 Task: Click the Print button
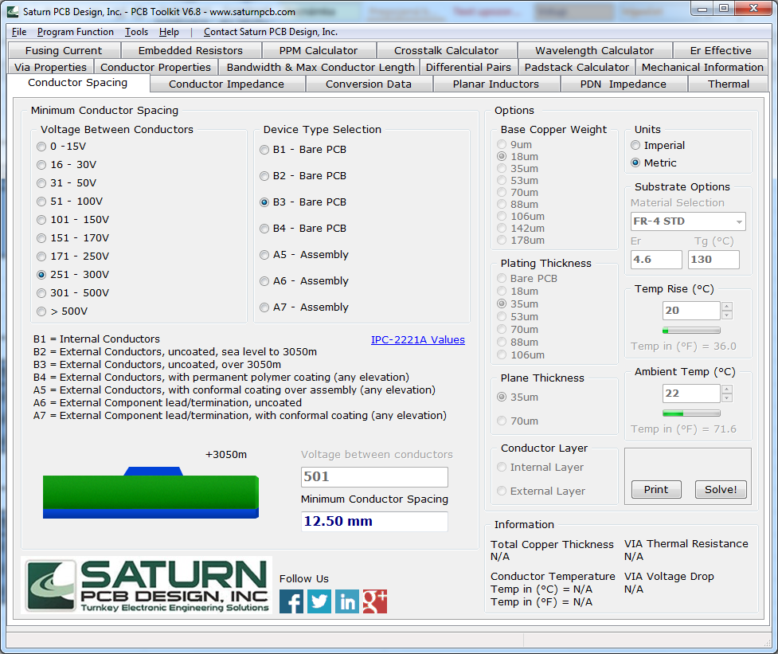tap(655, 489)
